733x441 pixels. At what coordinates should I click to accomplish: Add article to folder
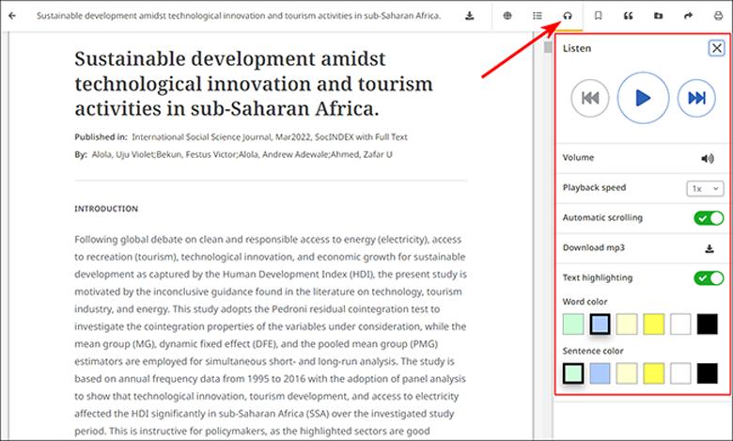click(x=658, y=16)
